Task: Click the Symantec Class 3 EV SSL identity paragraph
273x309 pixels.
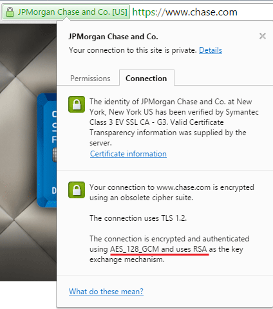Action: pos(174,122)
